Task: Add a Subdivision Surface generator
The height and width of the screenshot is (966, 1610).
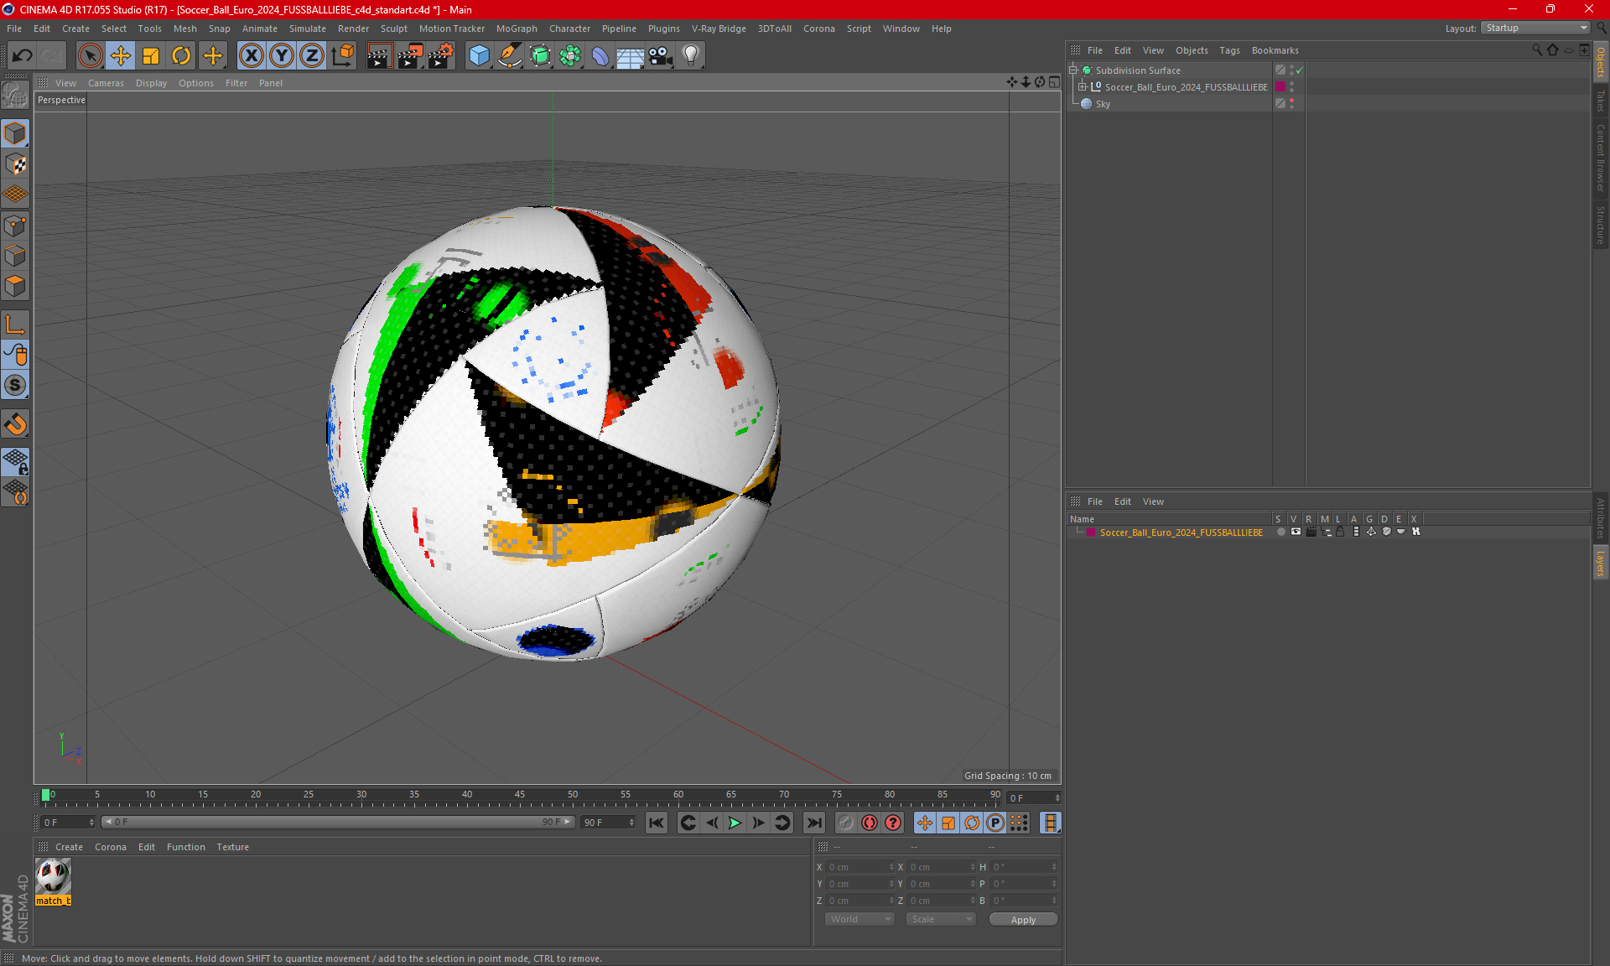Action: [540, 56]
